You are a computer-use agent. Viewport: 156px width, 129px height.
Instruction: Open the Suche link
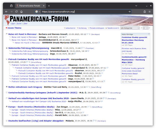(x=19, y=24)
